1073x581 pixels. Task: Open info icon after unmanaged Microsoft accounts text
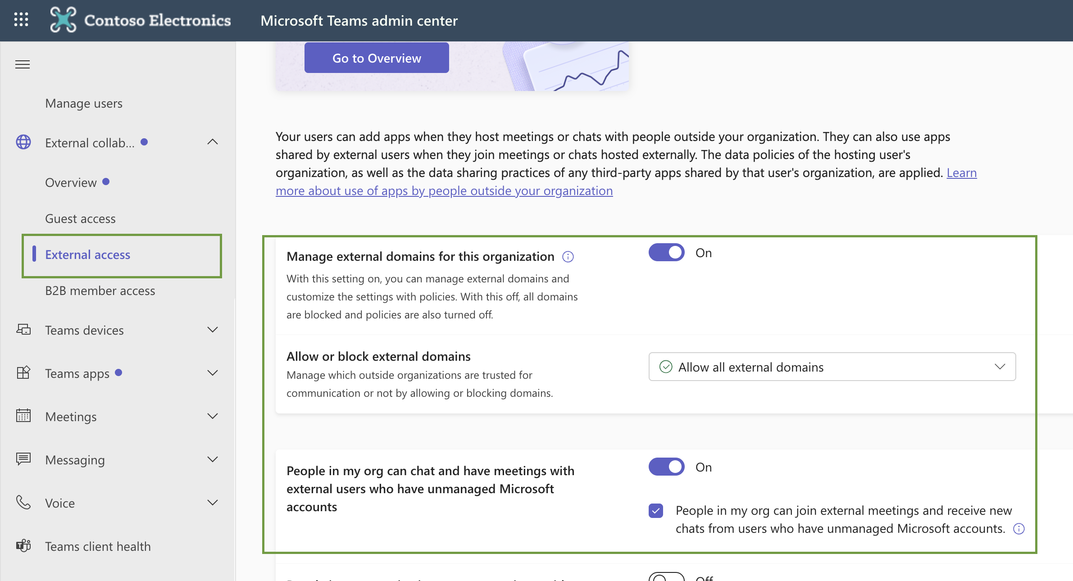pos(1019,529)
